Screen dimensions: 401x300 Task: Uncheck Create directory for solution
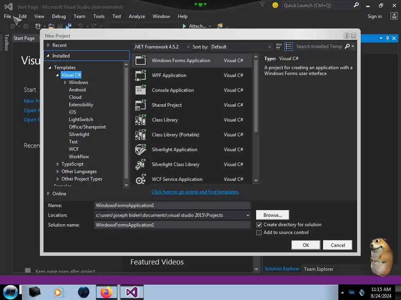[x=259, y=225]
